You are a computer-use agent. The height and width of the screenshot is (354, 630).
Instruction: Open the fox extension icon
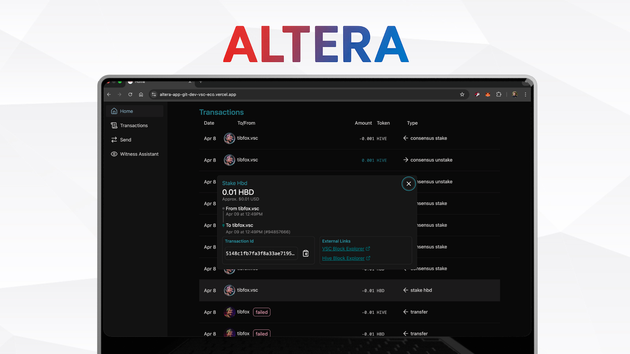click(x=488, y=95)
